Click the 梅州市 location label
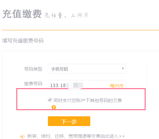This screenshot has height=139, width=159. click(x=116, y=86)
